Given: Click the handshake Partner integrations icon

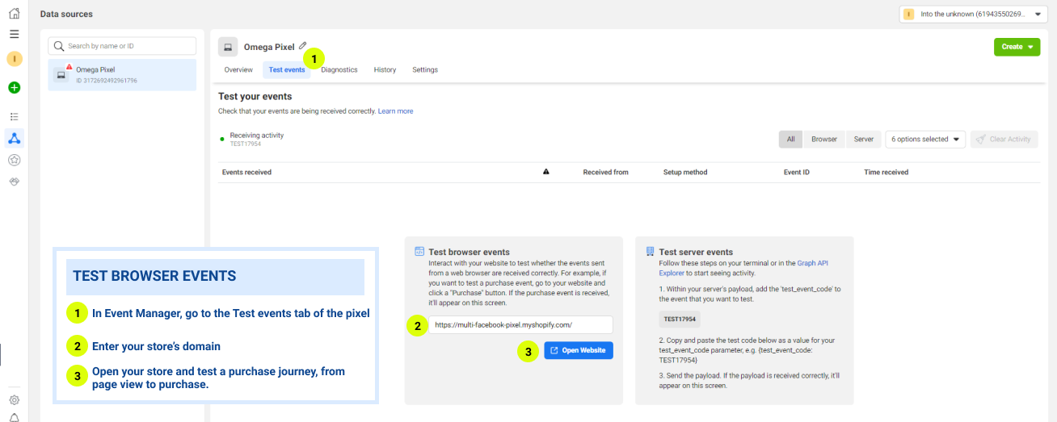Looking at the screenshot, I should pyautogui.click(x=14, y=182).
